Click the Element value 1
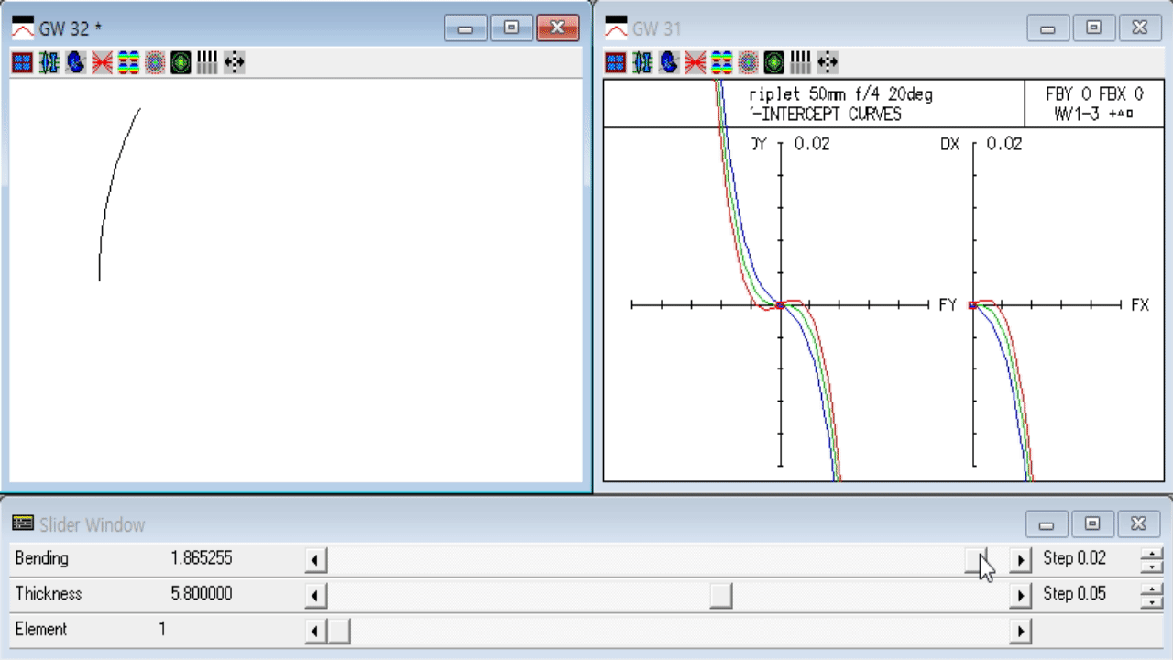Viewport: 1173px width, 660px height. (163, 630)
